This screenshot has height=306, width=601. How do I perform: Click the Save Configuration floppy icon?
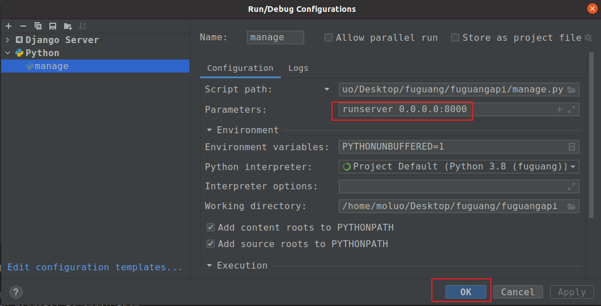click(53, 26)
